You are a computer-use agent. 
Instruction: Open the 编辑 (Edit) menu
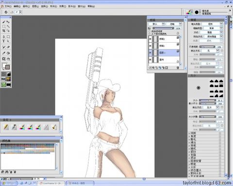(x=17, y=6)
